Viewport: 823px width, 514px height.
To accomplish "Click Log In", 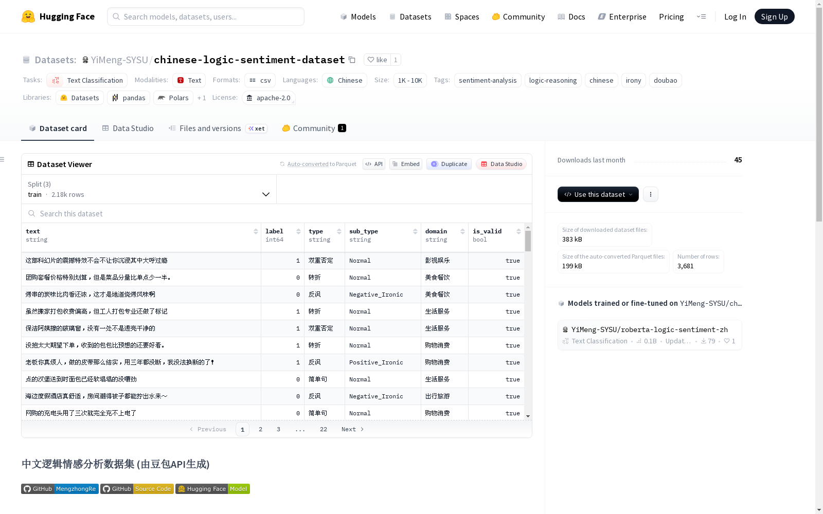I will coord(735,16).
